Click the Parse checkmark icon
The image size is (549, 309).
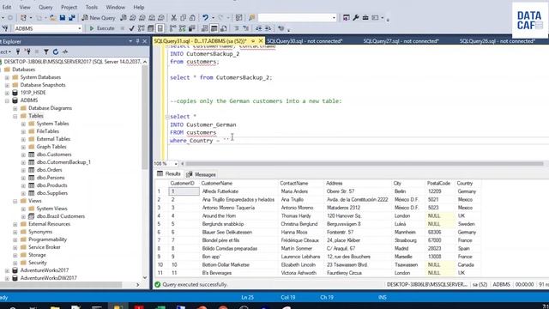pyautogui.click(x=131, y=28)
